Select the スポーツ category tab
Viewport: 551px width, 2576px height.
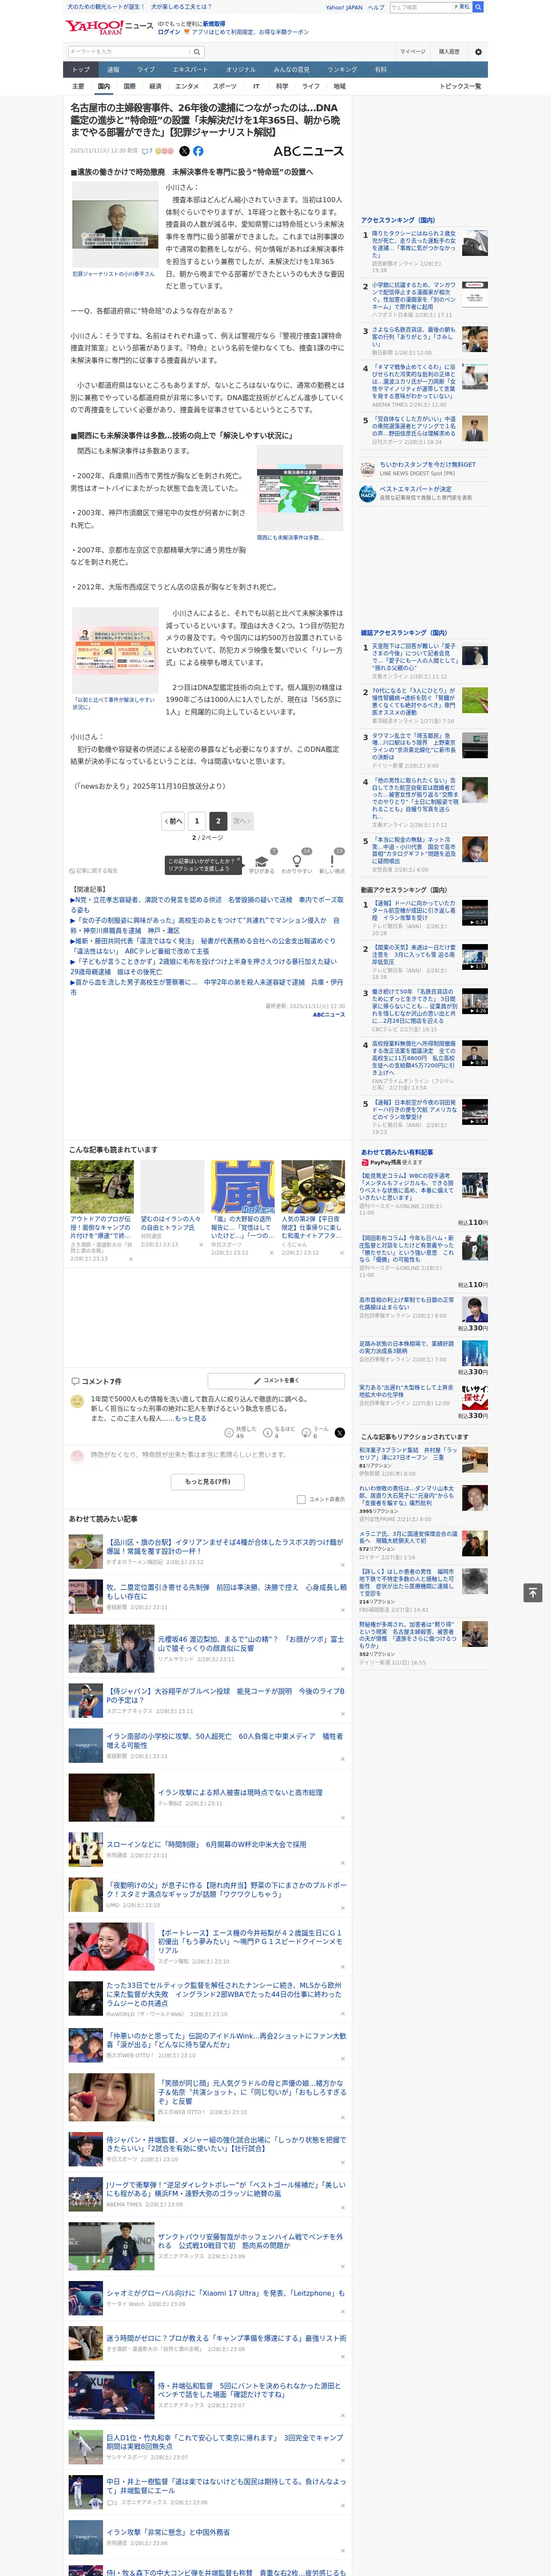225,86
